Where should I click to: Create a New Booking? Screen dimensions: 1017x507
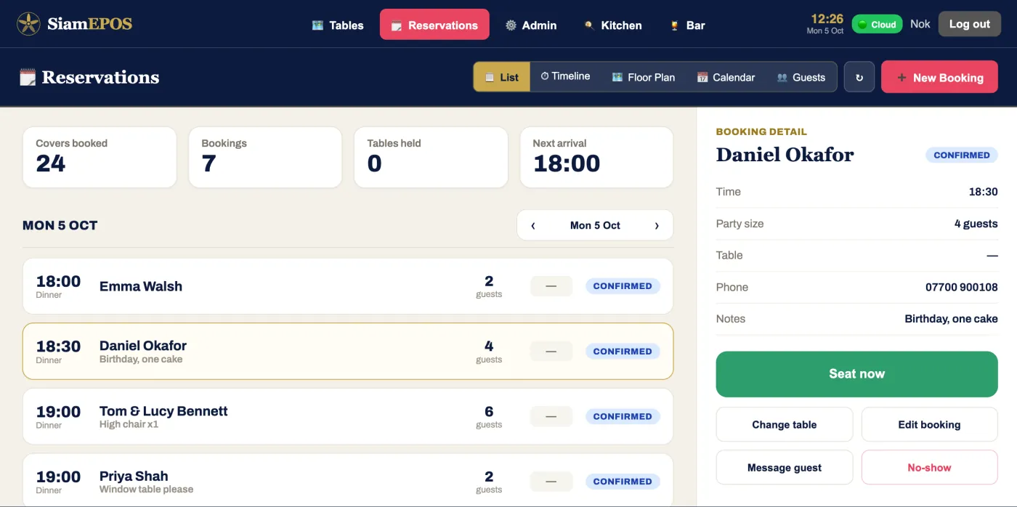coord(940,77)
